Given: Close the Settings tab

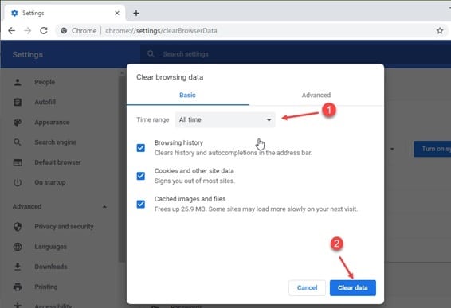Looking at the screenshot, I should coord(117,13).
